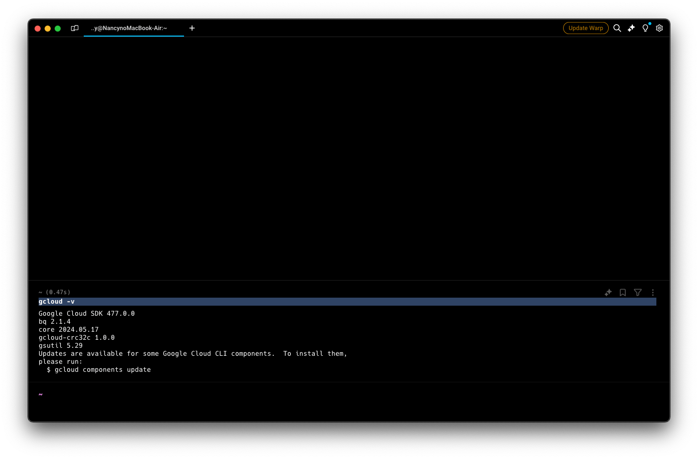Open the block's three-dot menu
Screen dimensions: 698x459
653,293
